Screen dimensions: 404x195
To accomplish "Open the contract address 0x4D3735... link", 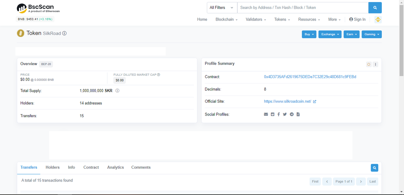I will click(x=310, y=77).
